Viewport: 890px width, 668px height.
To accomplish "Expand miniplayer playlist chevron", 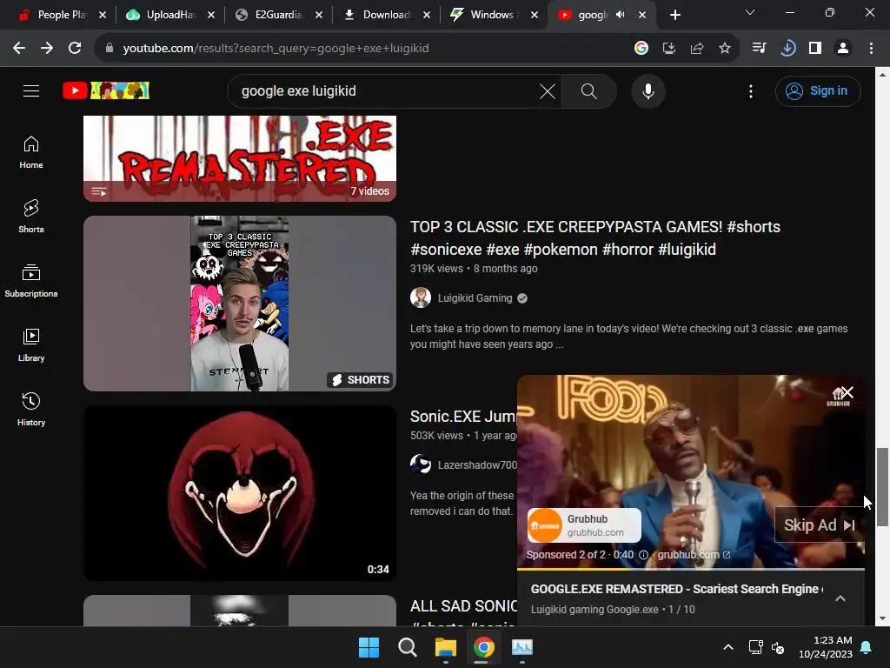I will pyautogui.click(x=840, y=598).
